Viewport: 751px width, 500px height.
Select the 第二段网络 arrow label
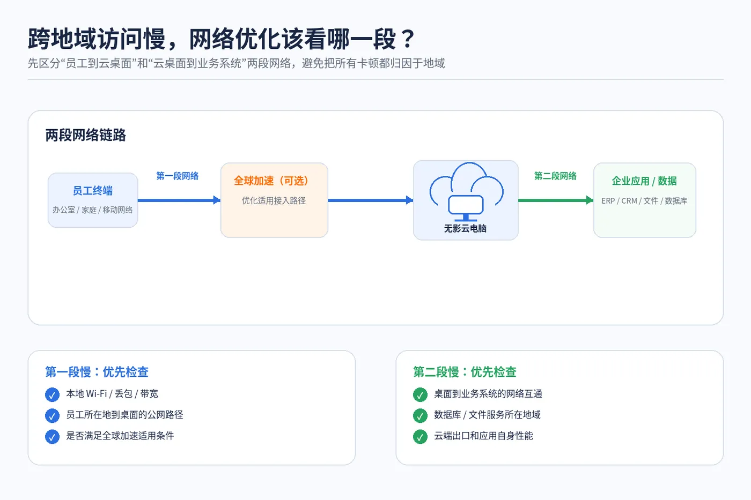(556, 176)
